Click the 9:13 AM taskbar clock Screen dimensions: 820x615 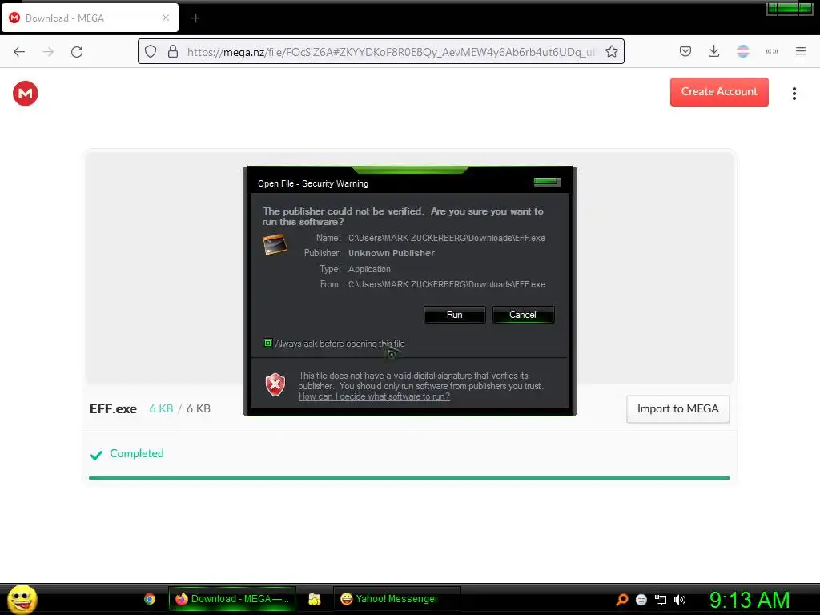click(x=749, y=600)
